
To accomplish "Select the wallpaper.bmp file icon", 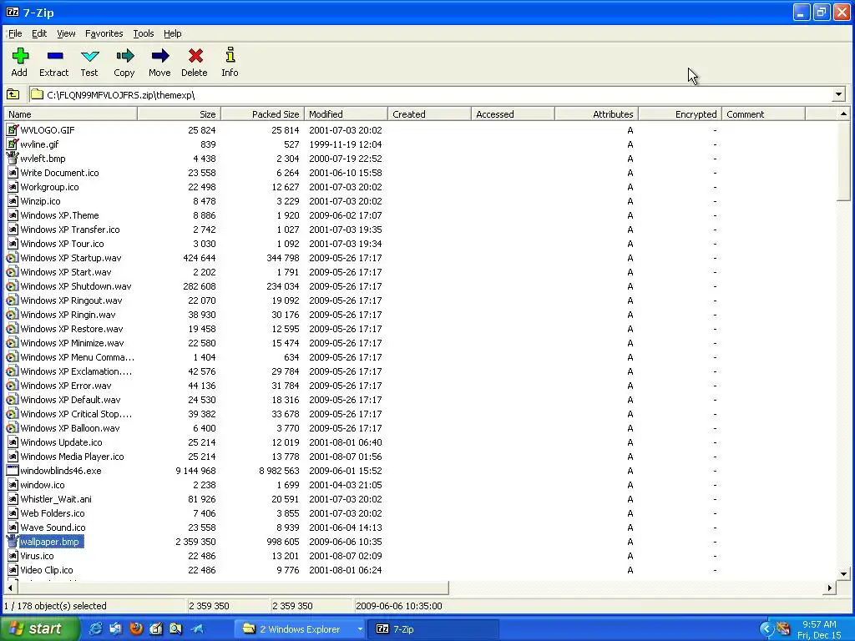I will pyautogui.click(x=12, y=541).
